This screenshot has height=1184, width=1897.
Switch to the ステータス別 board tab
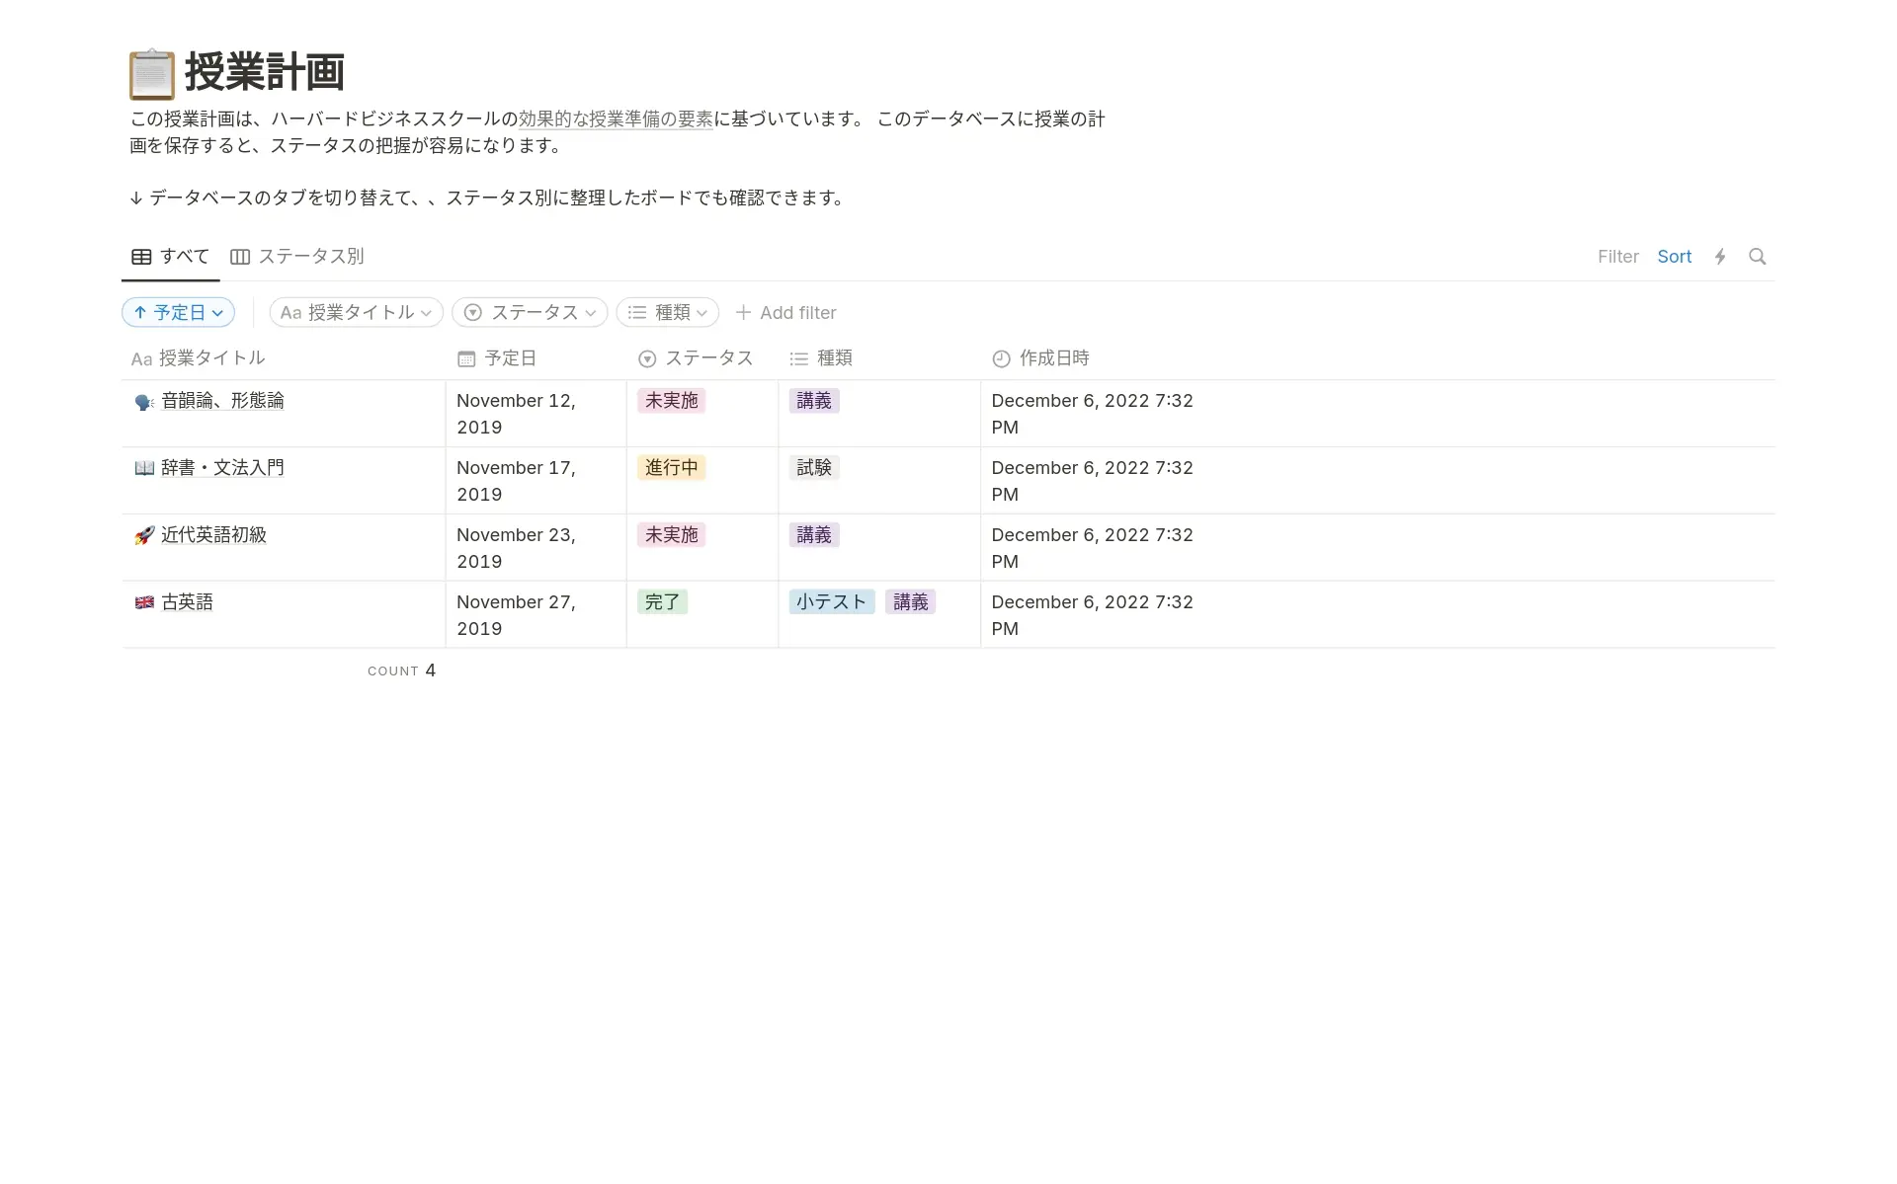[297, 257]
